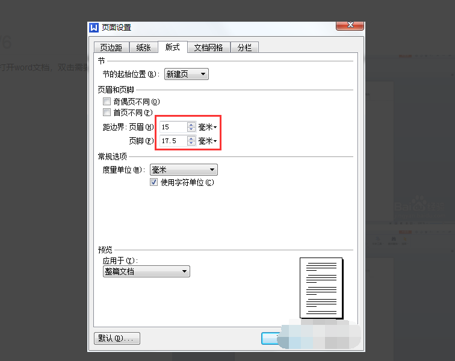Click the WPS Writer icon in title bar
Image resolution: width=455 pixels, height=361 pixels.
94,28
